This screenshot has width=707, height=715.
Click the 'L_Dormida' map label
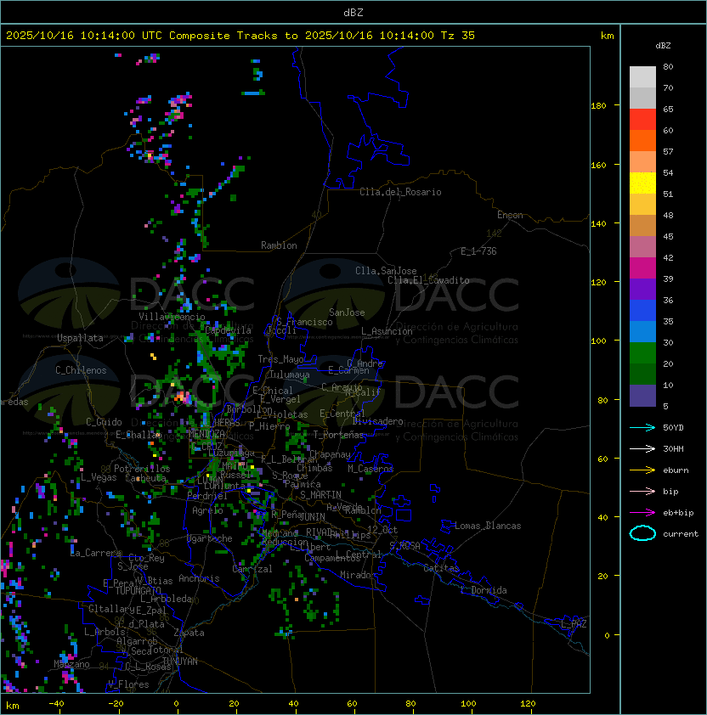coord(484,590)
